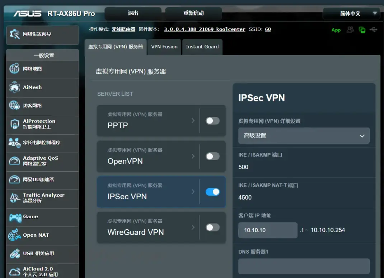384x278 pixels.
Task: Open the Instant Guard tab
Action: point(202,47)
